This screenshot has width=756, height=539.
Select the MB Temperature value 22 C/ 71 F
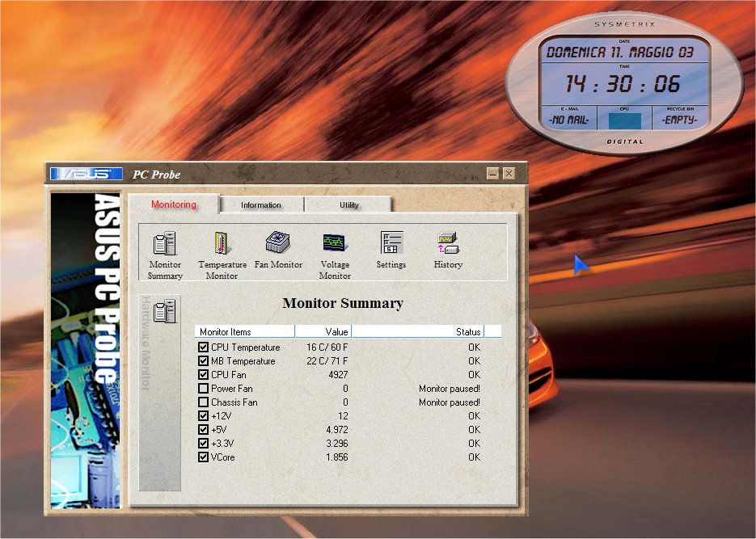coord(327,360)
